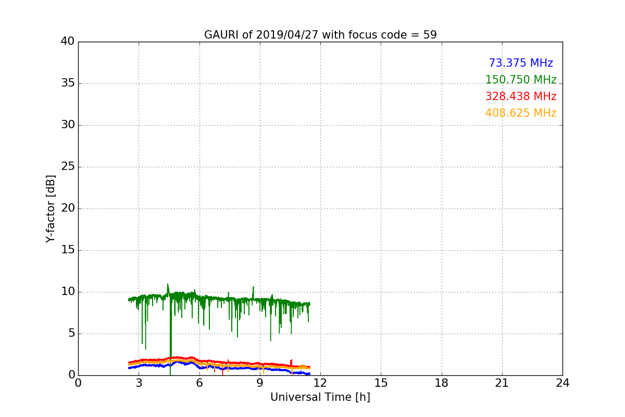This screenshot has width=625, height=417.
Task: Click the x-axis tick label 6
Action: (199, 383)
